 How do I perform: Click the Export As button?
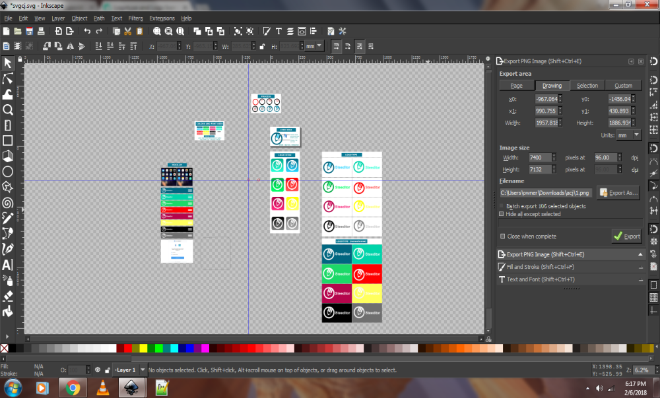pos(618,193)
